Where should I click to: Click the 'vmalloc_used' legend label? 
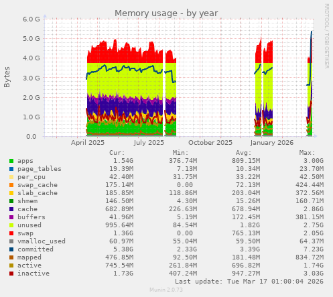pyautogui.click(x=42, y=241)
